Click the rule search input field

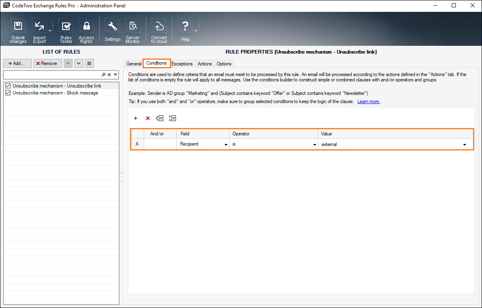click(52, 75)
